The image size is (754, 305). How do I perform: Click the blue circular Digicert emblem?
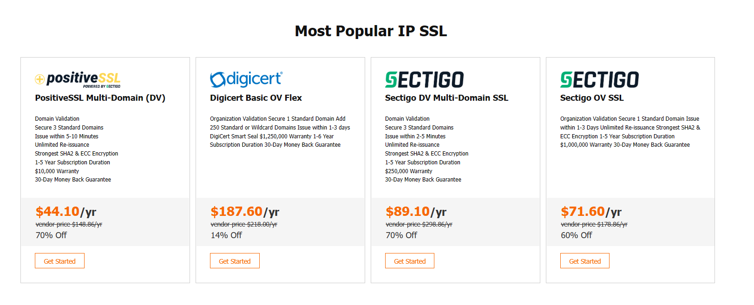216,79
